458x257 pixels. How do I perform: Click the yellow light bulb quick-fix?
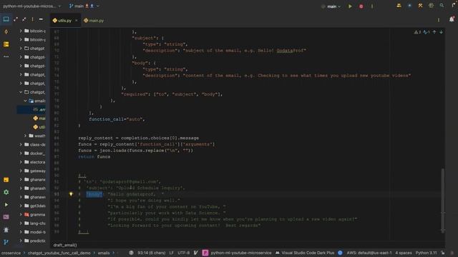coord(71,193)
